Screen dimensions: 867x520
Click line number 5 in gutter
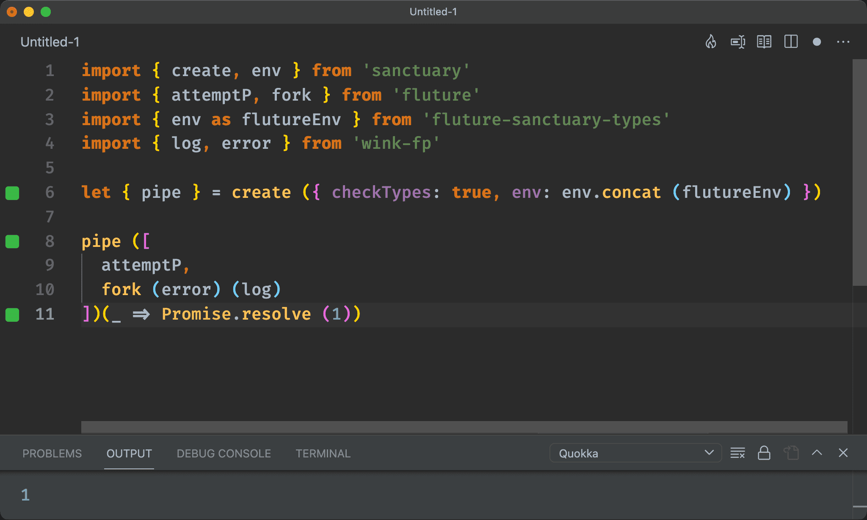(50, 168)
